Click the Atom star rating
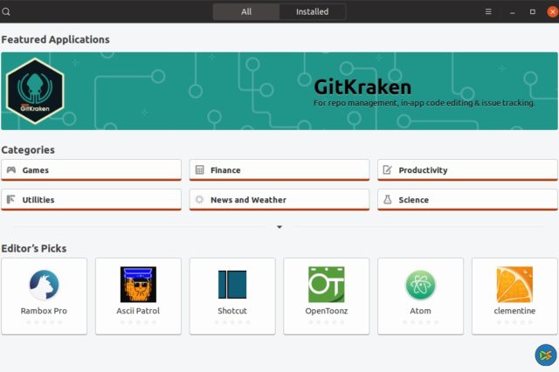This screenshot has height=372, width=559. click(420, 322)
